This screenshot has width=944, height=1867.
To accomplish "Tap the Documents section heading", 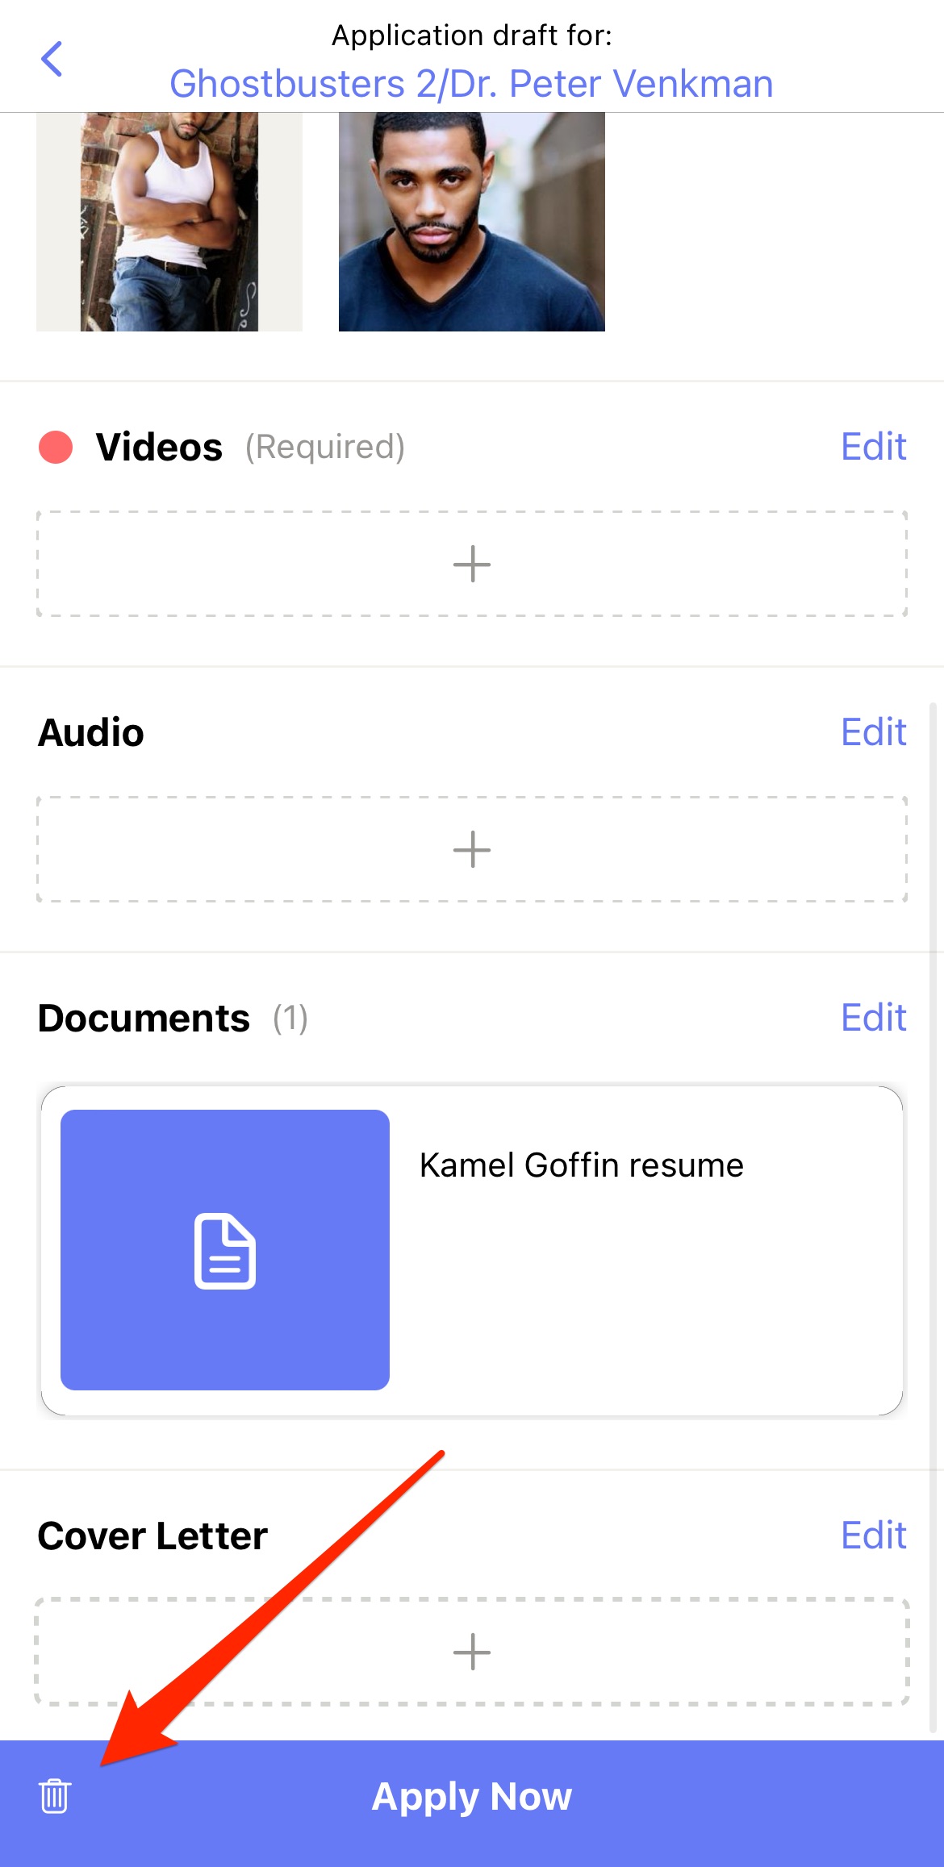I will 144,1018.
